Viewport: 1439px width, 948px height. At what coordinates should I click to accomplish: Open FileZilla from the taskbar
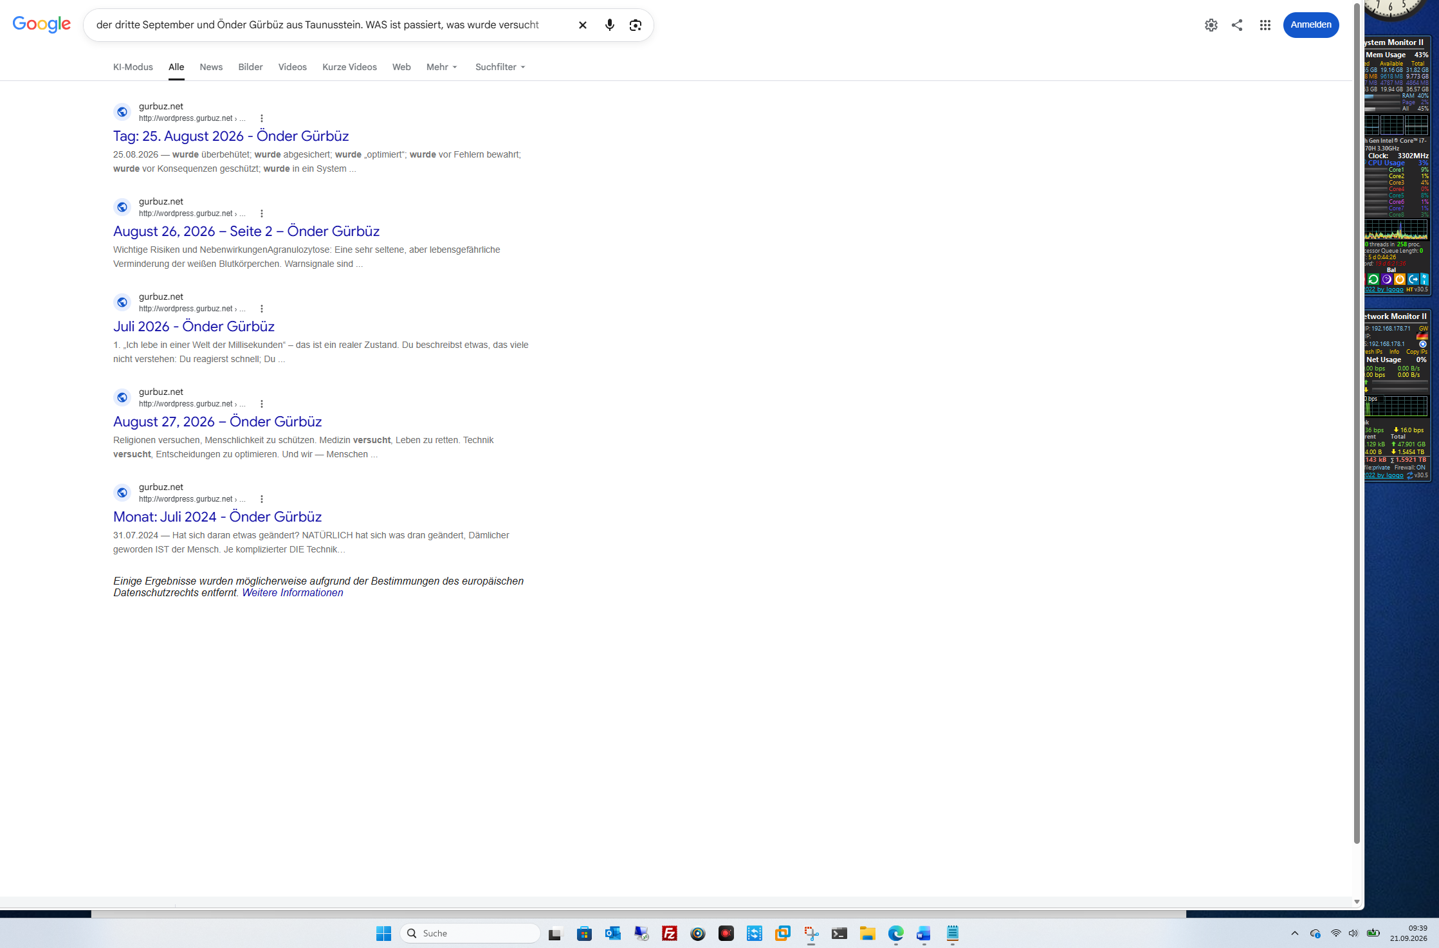670,933
